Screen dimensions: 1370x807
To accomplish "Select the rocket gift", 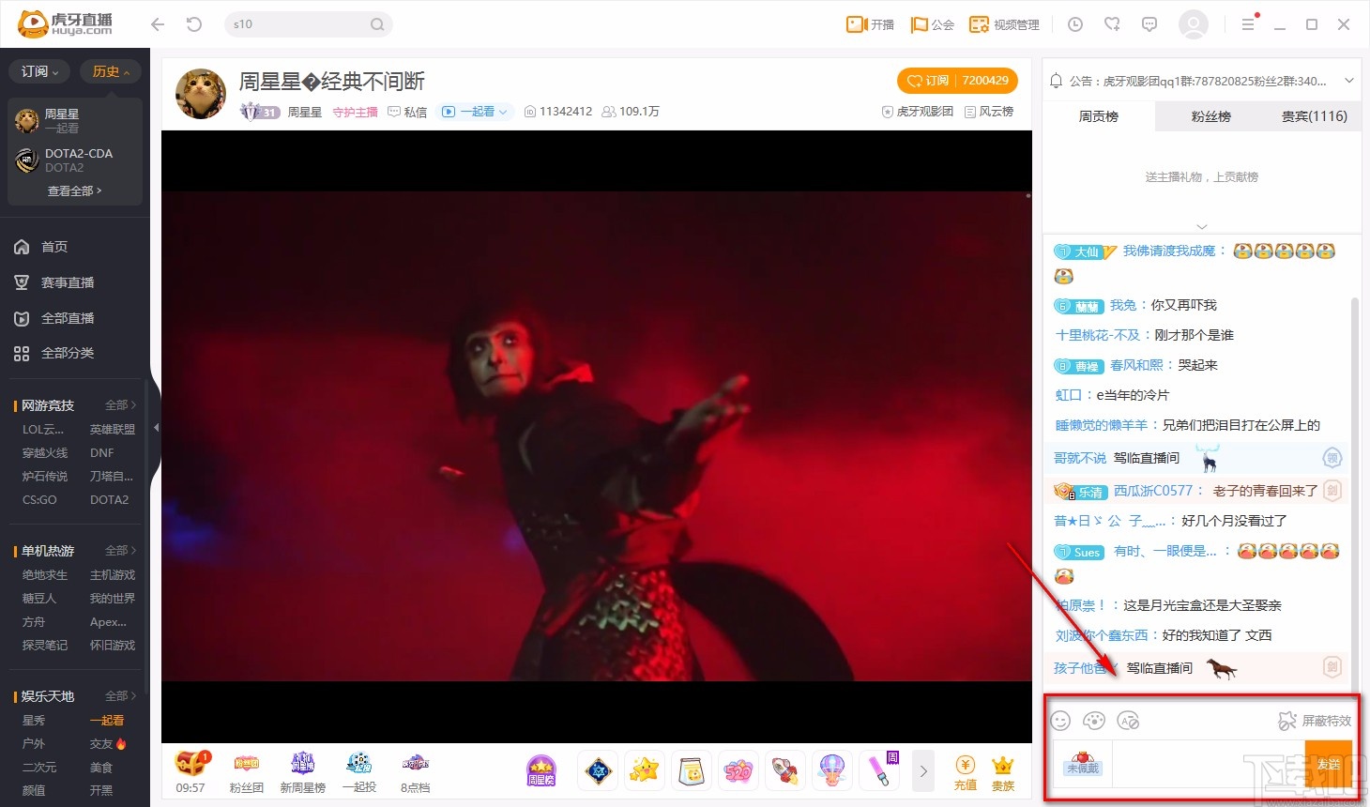I will pos(785,771).
